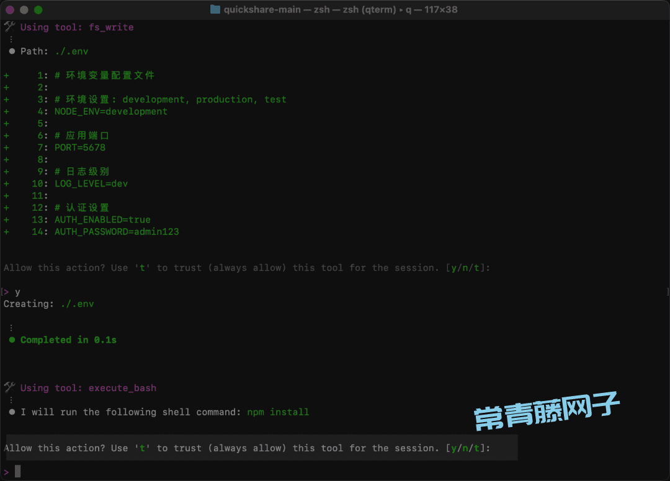
Task: Focus the bottom command prompt cursor
Action: (x=18, y=472)
